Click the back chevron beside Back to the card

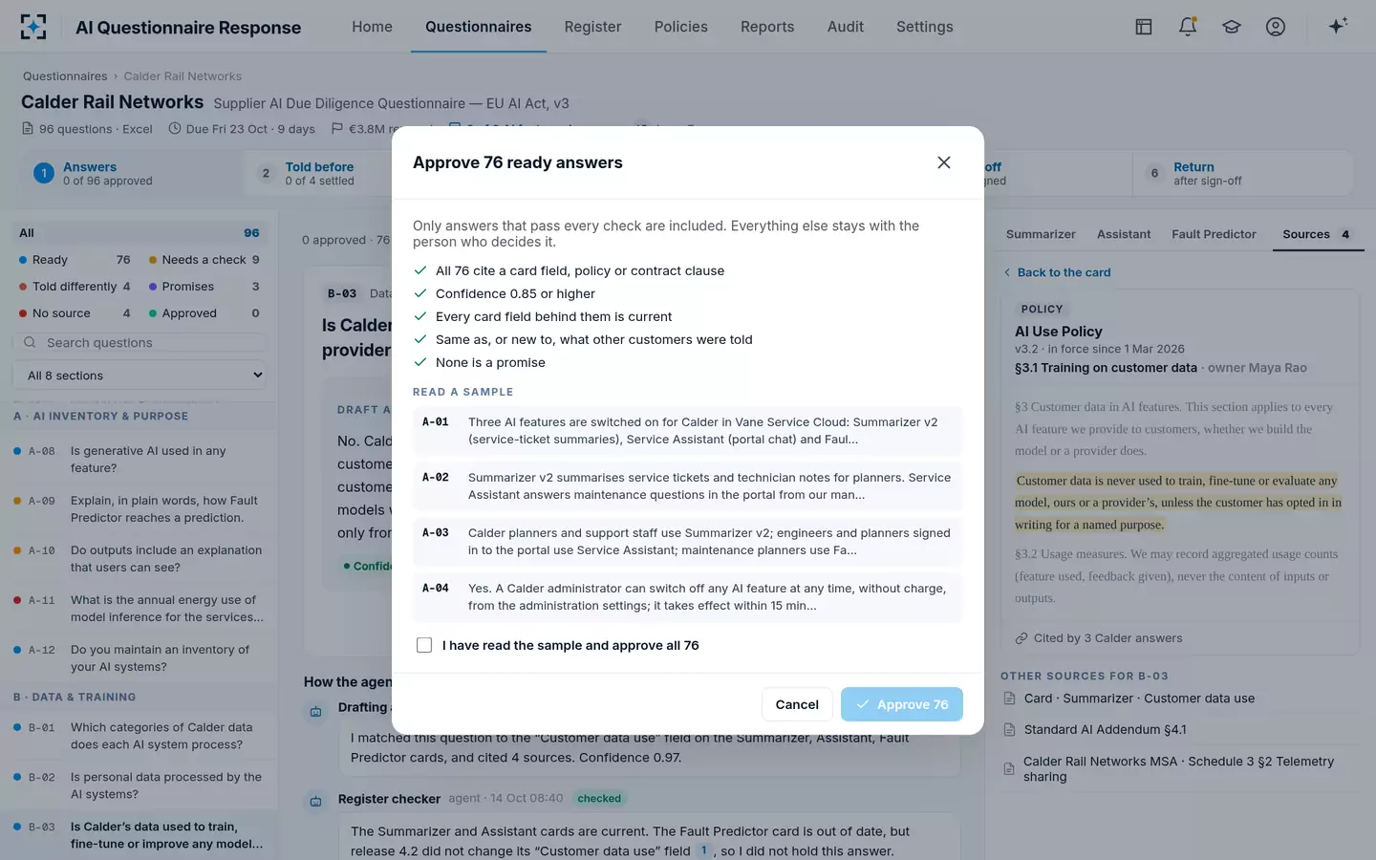(x=1007, y=272)
